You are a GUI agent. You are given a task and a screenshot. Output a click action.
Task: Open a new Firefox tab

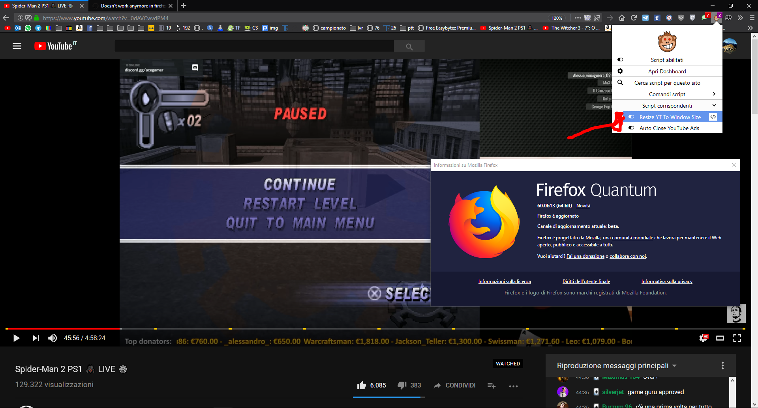[184, 6]
